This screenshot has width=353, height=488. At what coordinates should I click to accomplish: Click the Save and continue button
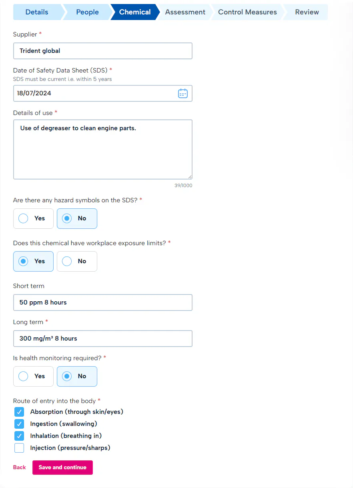click(x=62, y=468)
